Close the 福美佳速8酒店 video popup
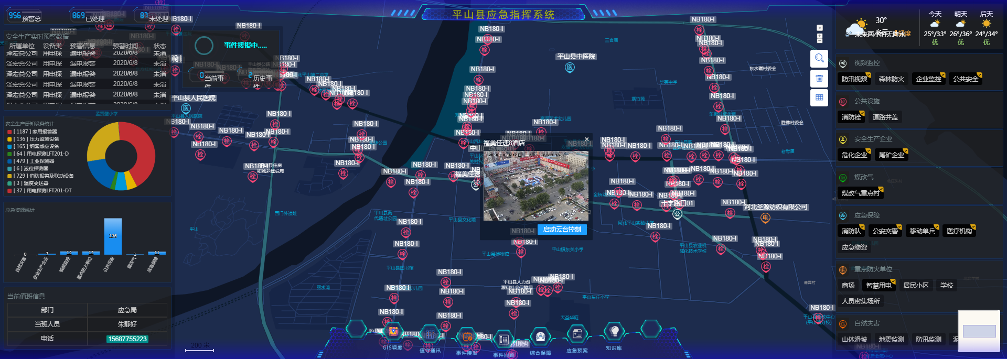 coord(586,139)
